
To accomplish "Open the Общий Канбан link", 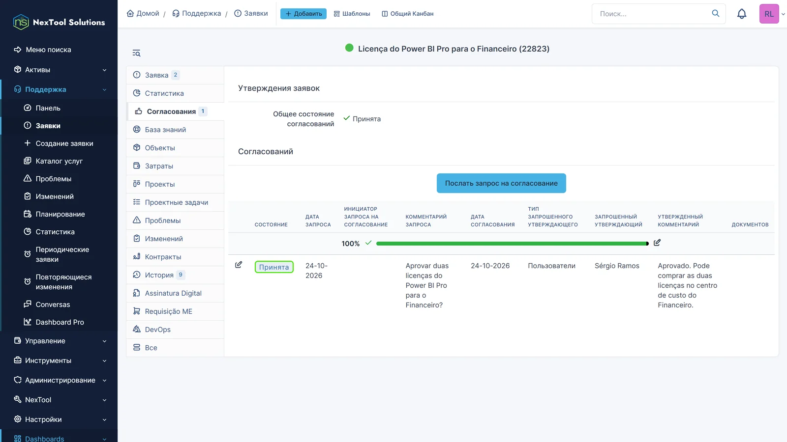I will coord(408,14).
